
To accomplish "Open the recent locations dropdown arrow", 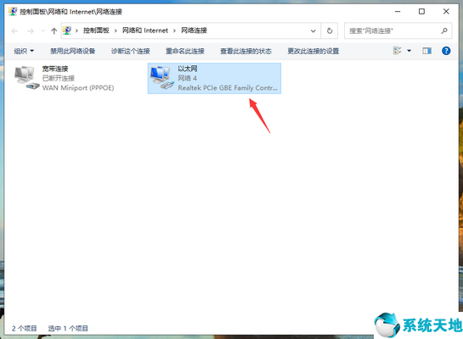I will [x=43, y=31].
